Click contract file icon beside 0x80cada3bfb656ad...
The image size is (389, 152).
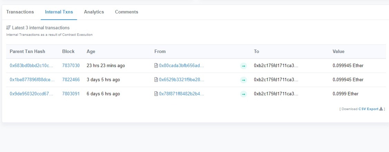(156, 66)
